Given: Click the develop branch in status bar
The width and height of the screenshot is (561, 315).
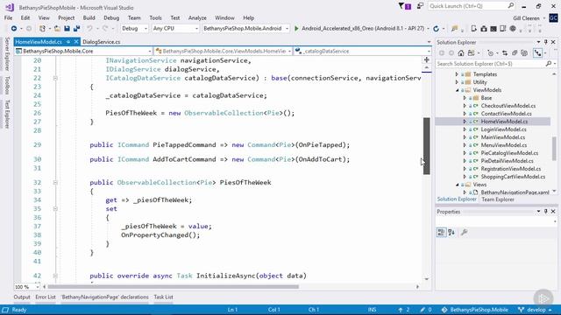Looking at the screenshot, I should click(536, 310).
